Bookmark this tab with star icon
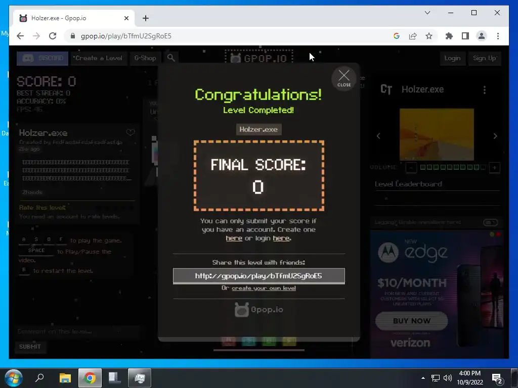Screen dimensions: 518x388 [429, 36]
